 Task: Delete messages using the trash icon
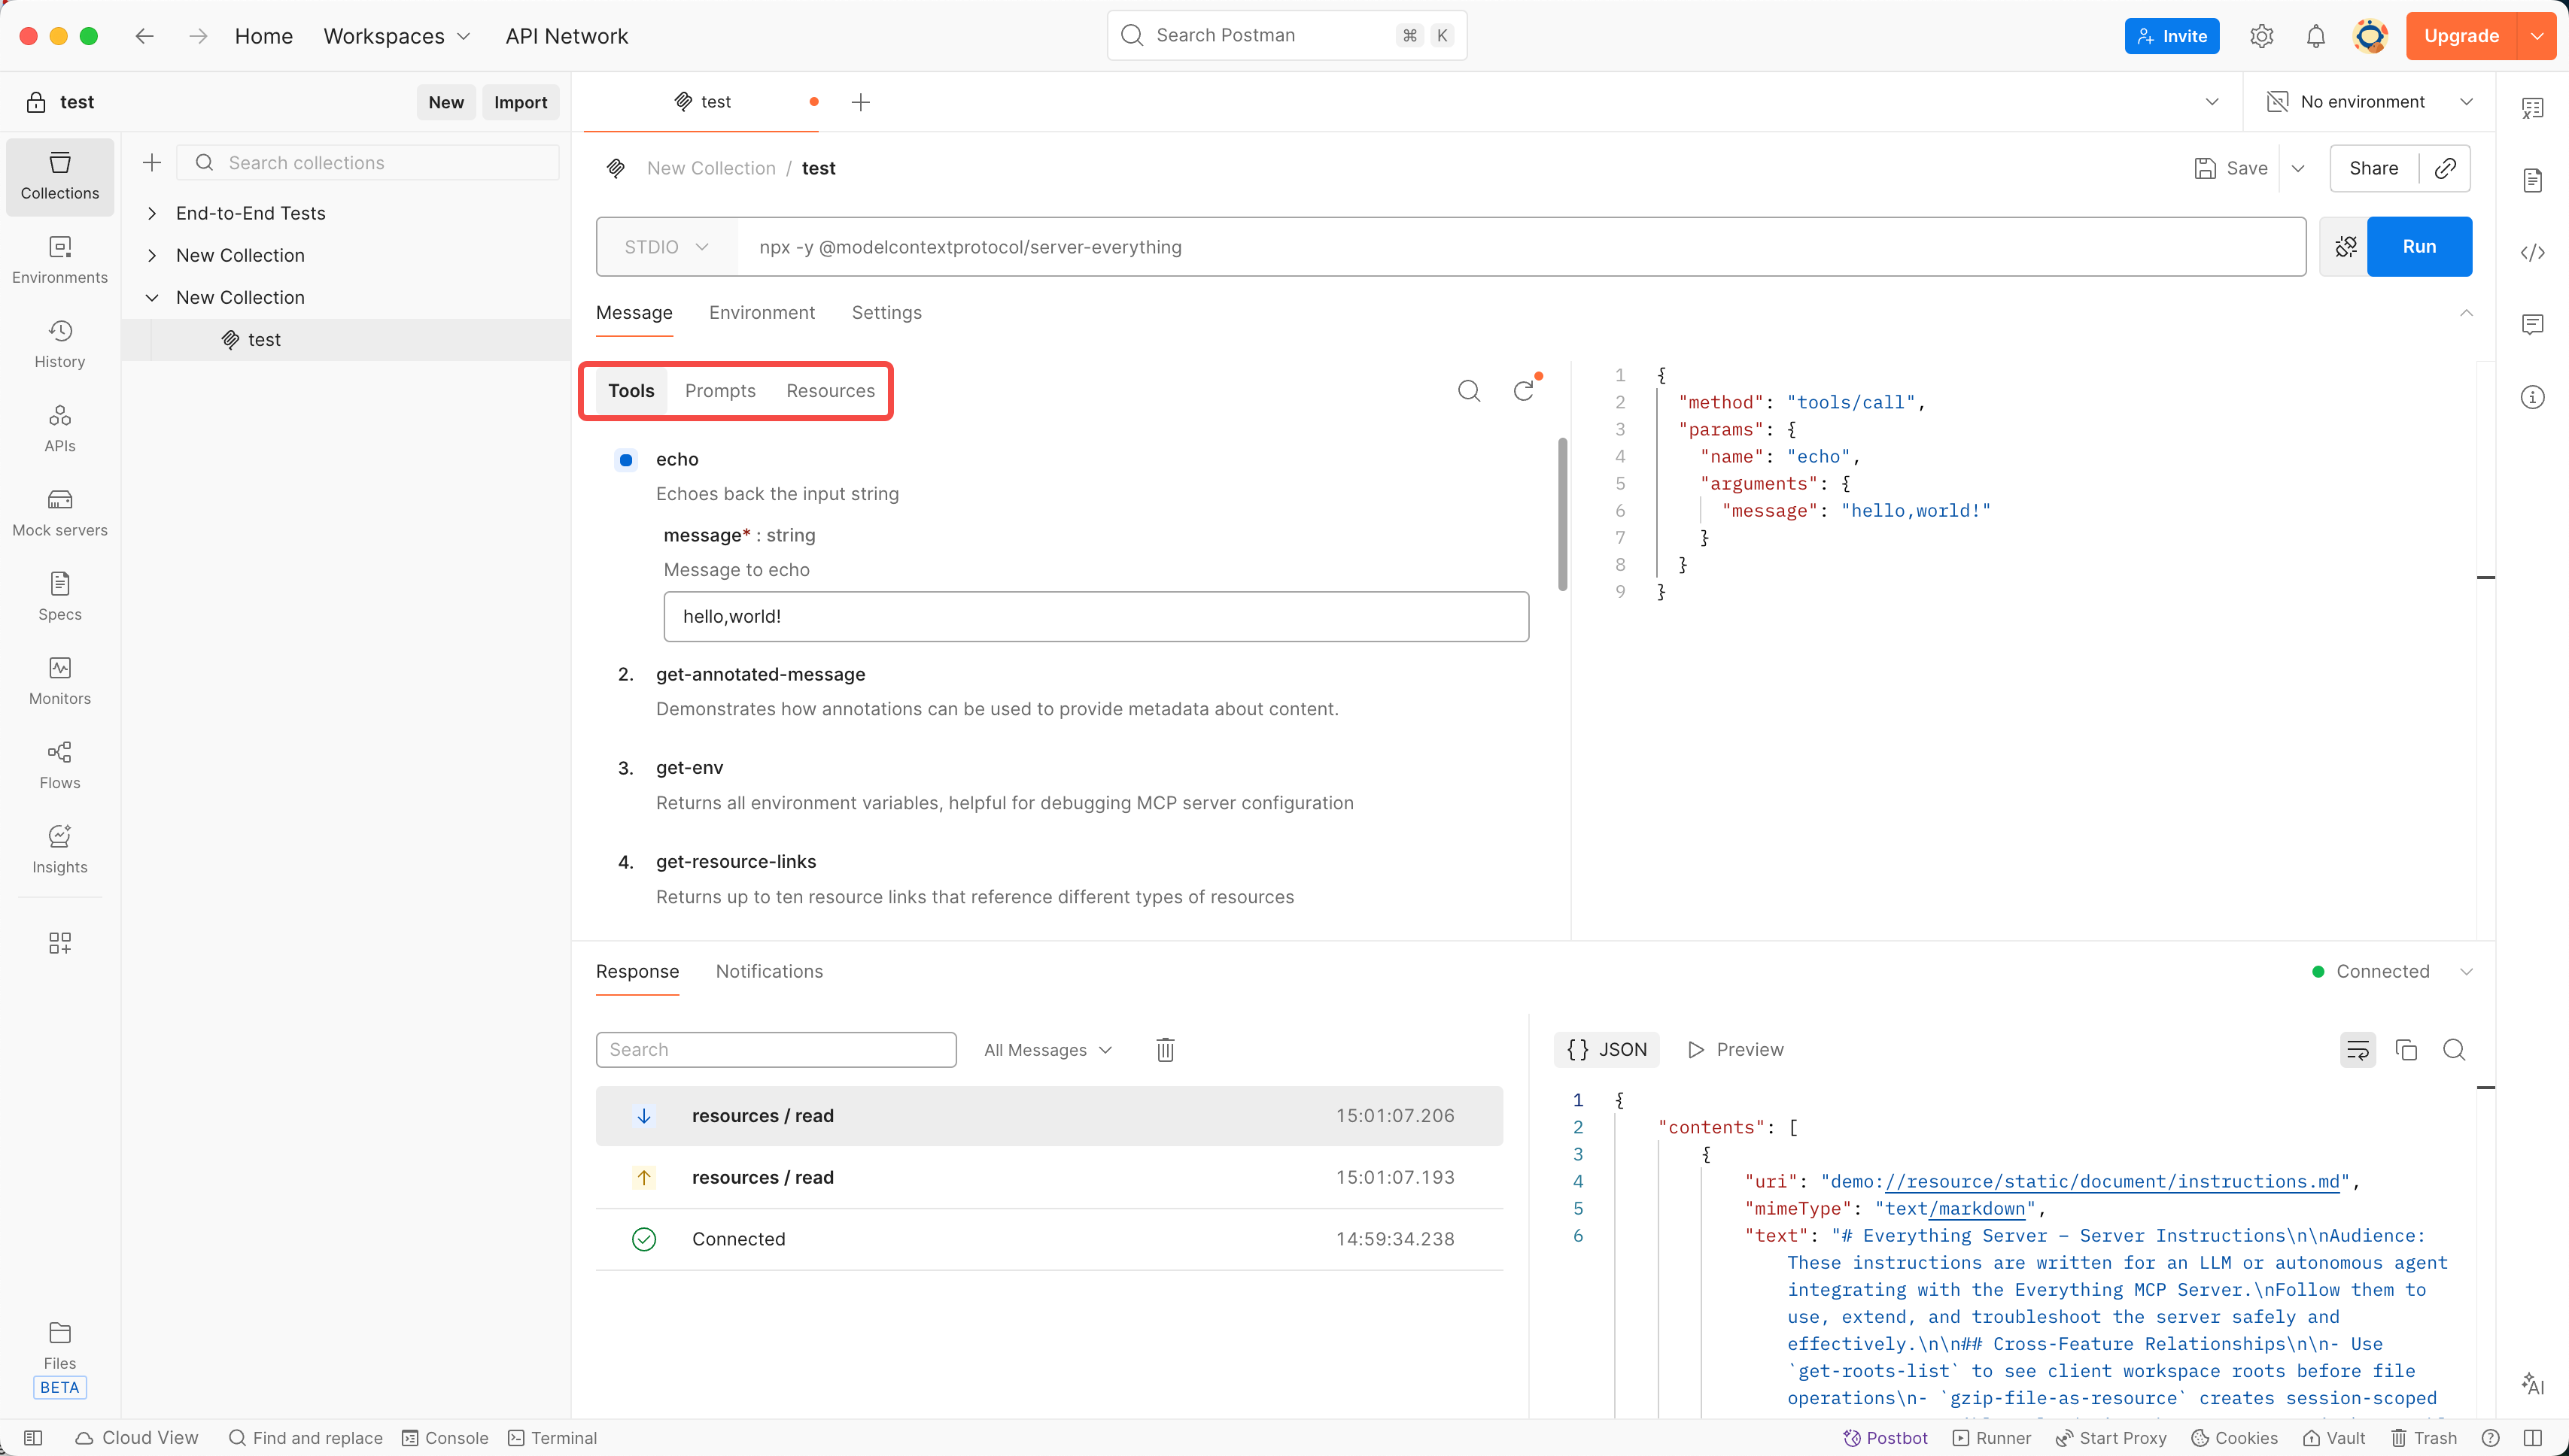(1164, 1049)
